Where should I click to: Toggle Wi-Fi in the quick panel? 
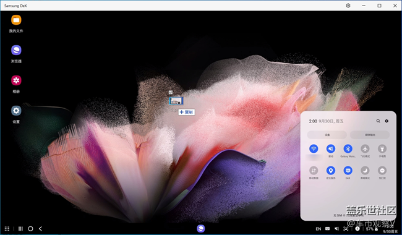[314, 148]
